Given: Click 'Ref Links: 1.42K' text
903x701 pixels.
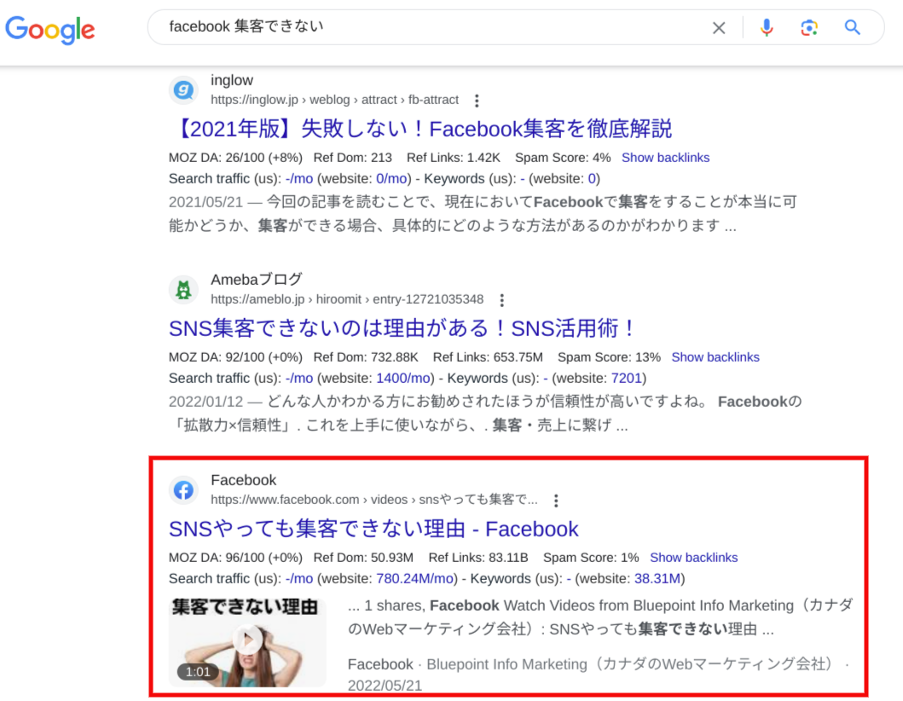Looking at the screenshot, I should [454, 158].
